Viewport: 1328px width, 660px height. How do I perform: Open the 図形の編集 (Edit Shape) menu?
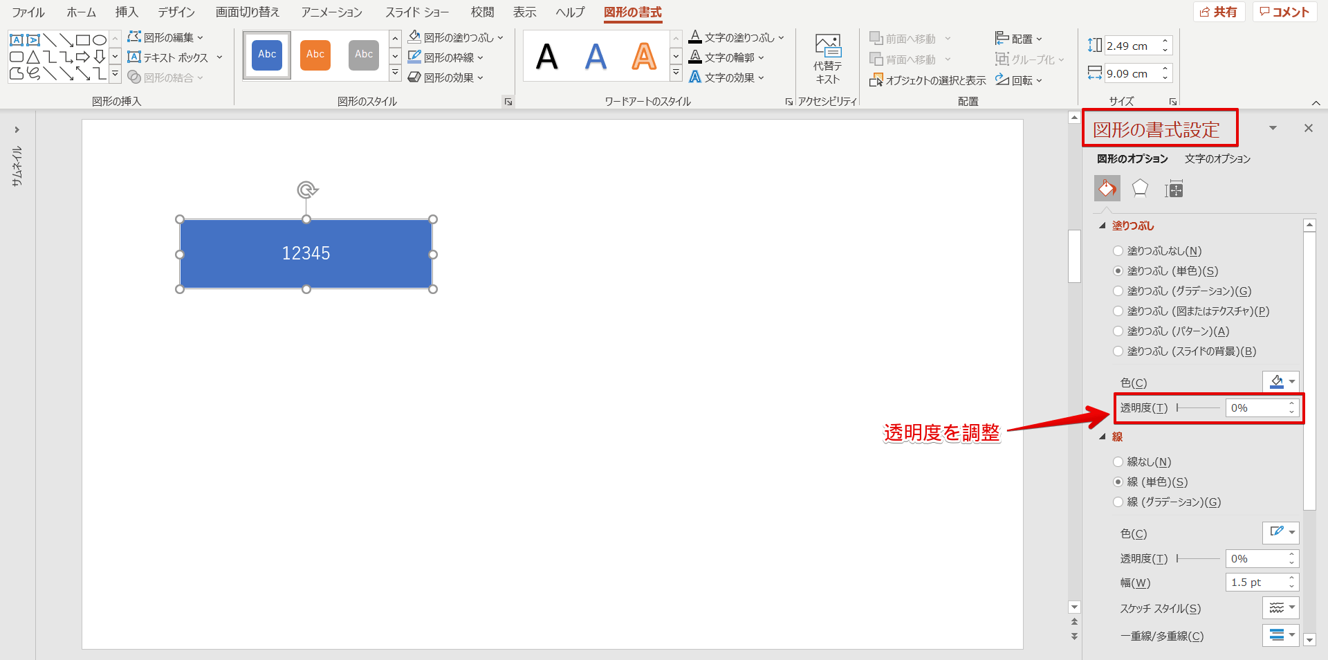(x=165, y=37)
